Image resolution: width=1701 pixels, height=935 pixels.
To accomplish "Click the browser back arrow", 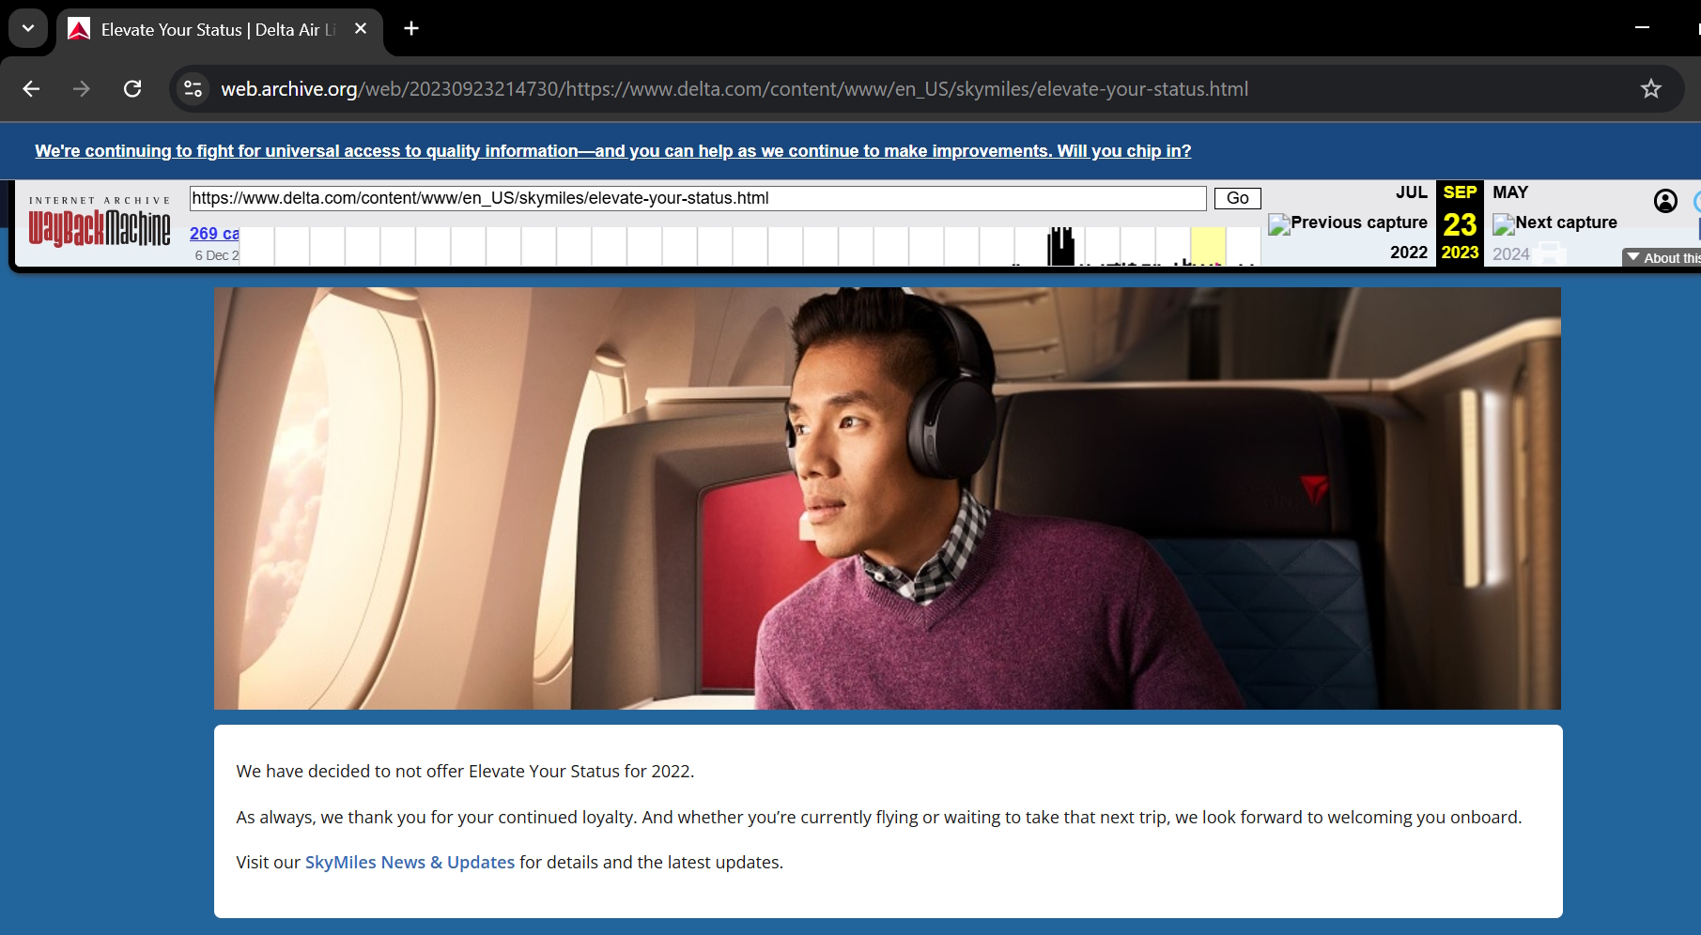I will tap(31, 89).
